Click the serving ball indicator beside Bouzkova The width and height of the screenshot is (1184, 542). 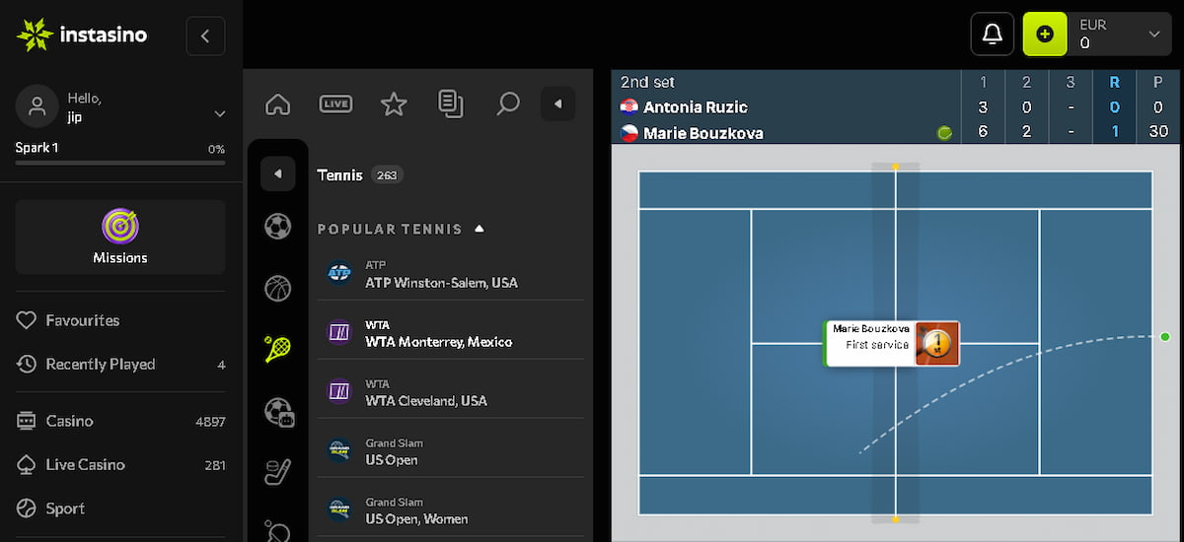[945, 133]
